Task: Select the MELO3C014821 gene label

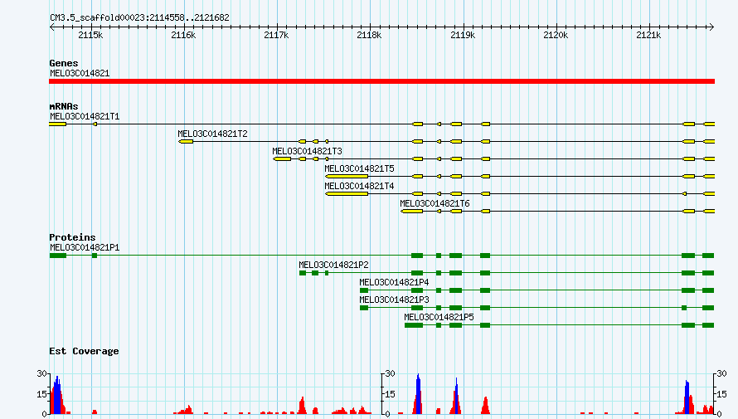Action: point(80,73)
